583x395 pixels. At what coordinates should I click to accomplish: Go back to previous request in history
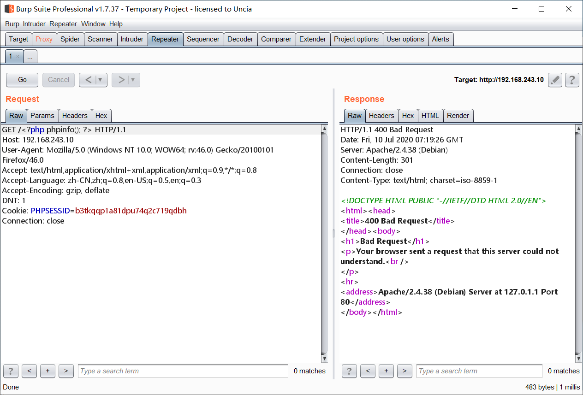click(89, 80)
